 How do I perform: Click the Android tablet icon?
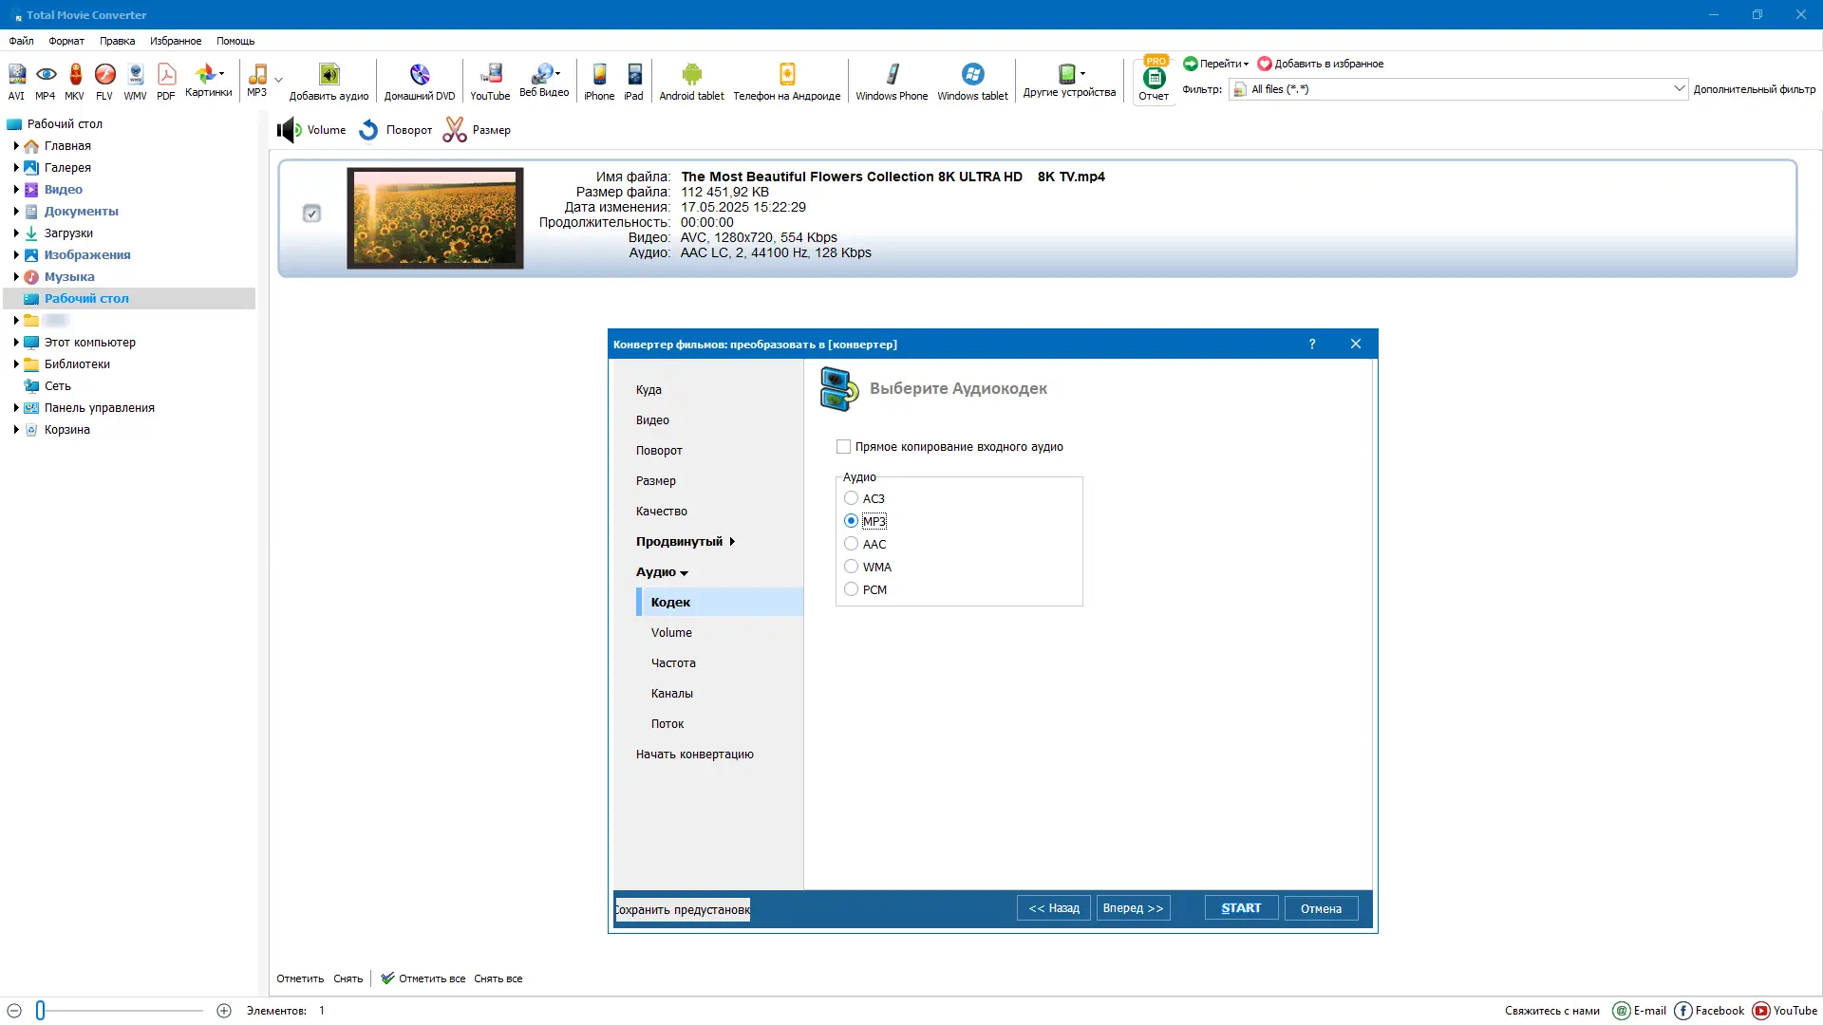691,76
